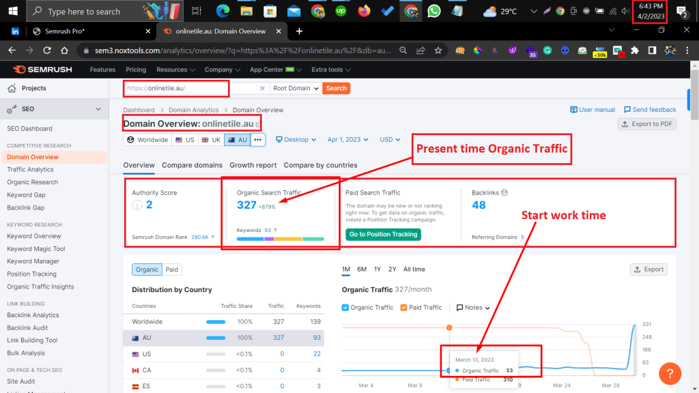
Task: Open the Windows notification center
Action: pyautogui.click(x=682, y=12)
